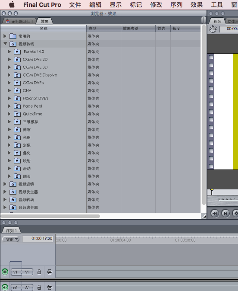Click the 视频发生器 folder icon
Image resolution: width=238 pixels, height=291 pixels.
13,192
